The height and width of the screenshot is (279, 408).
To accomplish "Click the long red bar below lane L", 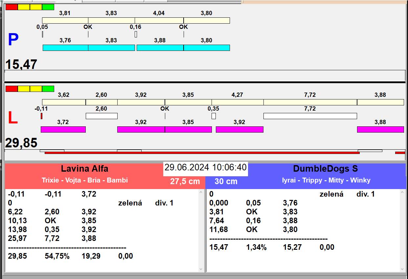I will click(x=202, y=153).
